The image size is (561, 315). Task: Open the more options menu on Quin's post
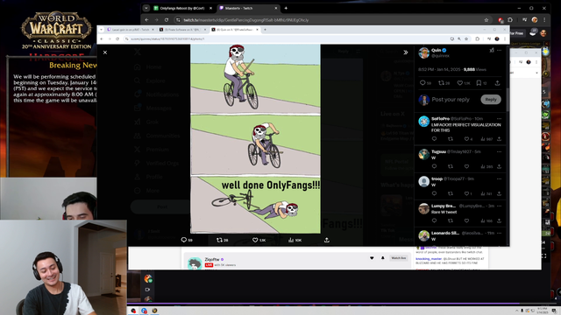(x=499, y=51)
